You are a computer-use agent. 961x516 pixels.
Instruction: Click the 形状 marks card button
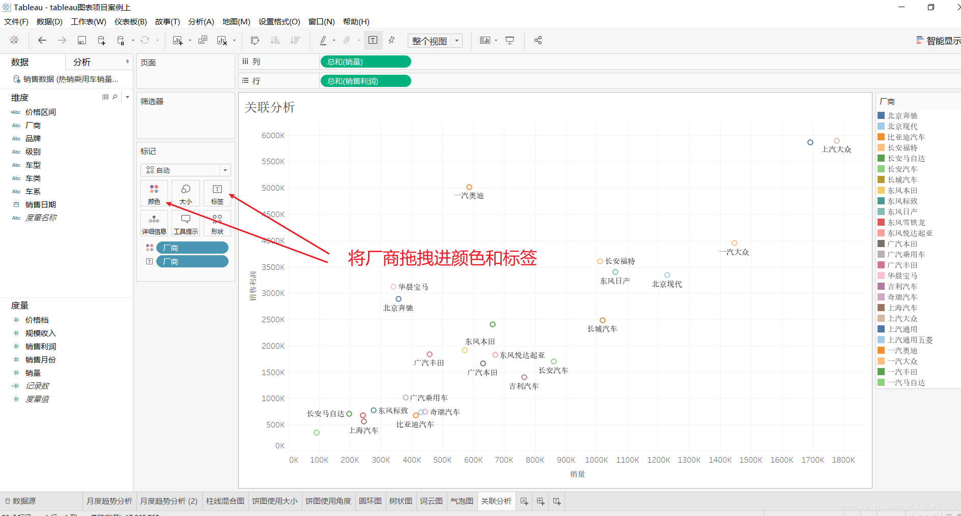(217, 224)
